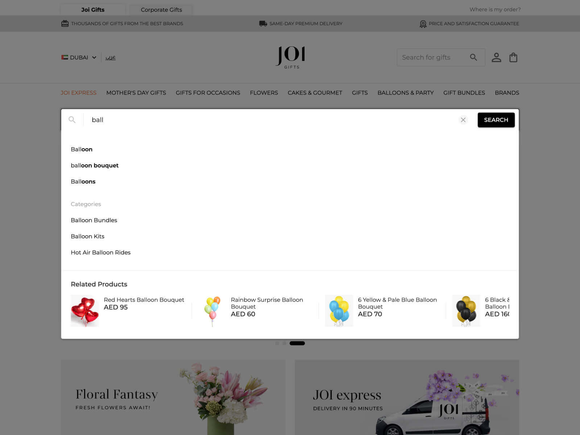580x435 pixels.
Task: Click the JOI Gifts logo
Action: [290, 57]
